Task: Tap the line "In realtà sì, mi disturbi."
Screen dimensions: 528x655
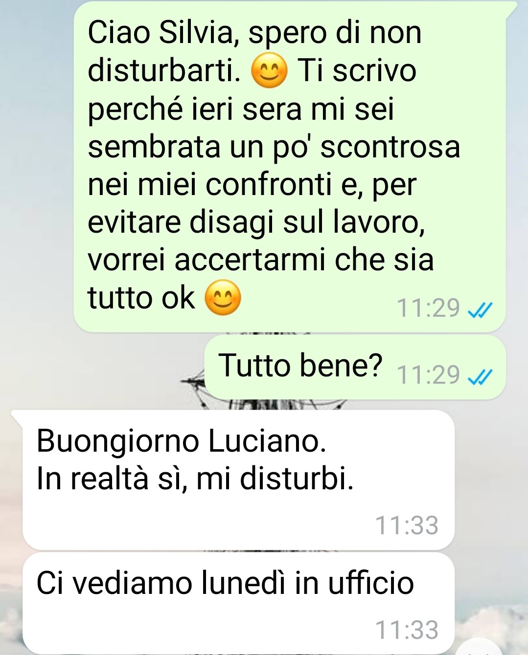Action: [x=195, y=478]
